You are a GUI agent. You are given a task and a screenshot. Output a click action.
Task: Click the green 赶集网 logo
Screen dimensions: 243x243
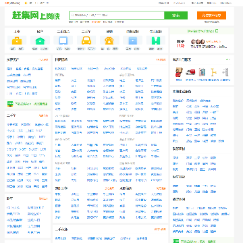point(36,16)
